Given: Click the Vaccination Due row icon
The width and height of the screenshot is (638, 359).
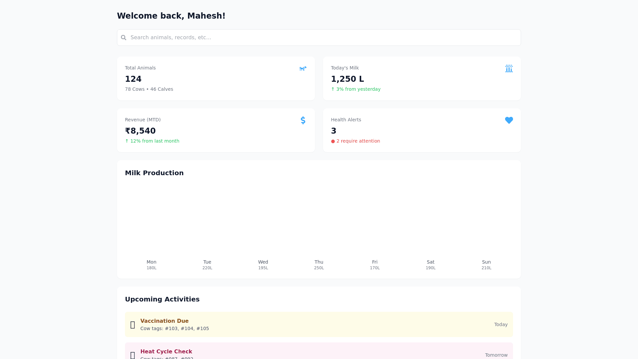Looking at the screenshot, I should [x=133, y=325].
